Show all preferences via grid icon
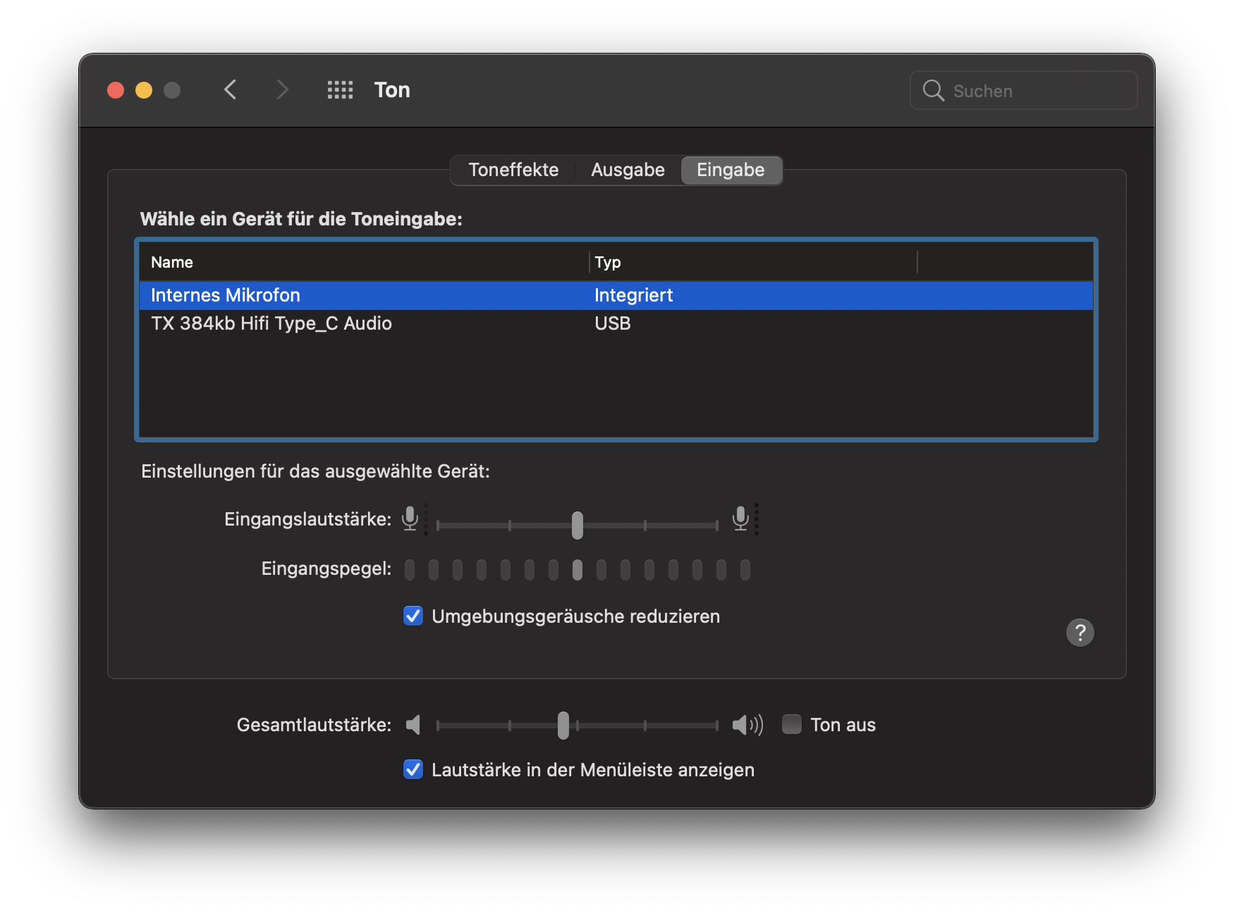Screen dimensions: 1234x913 click(x=340, y=90)
